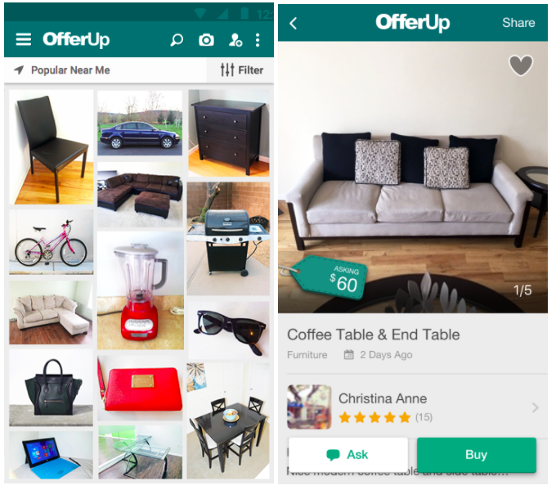Open the Filter options

coord(242,70)
